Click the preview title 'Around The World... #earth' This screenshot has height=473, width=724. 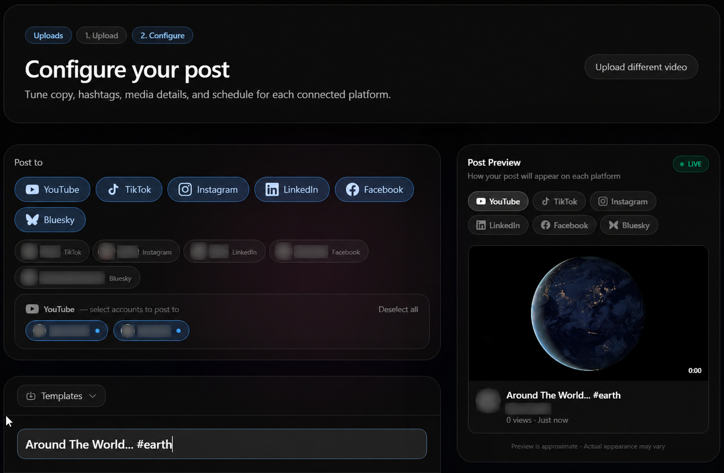tap(563, 395)
